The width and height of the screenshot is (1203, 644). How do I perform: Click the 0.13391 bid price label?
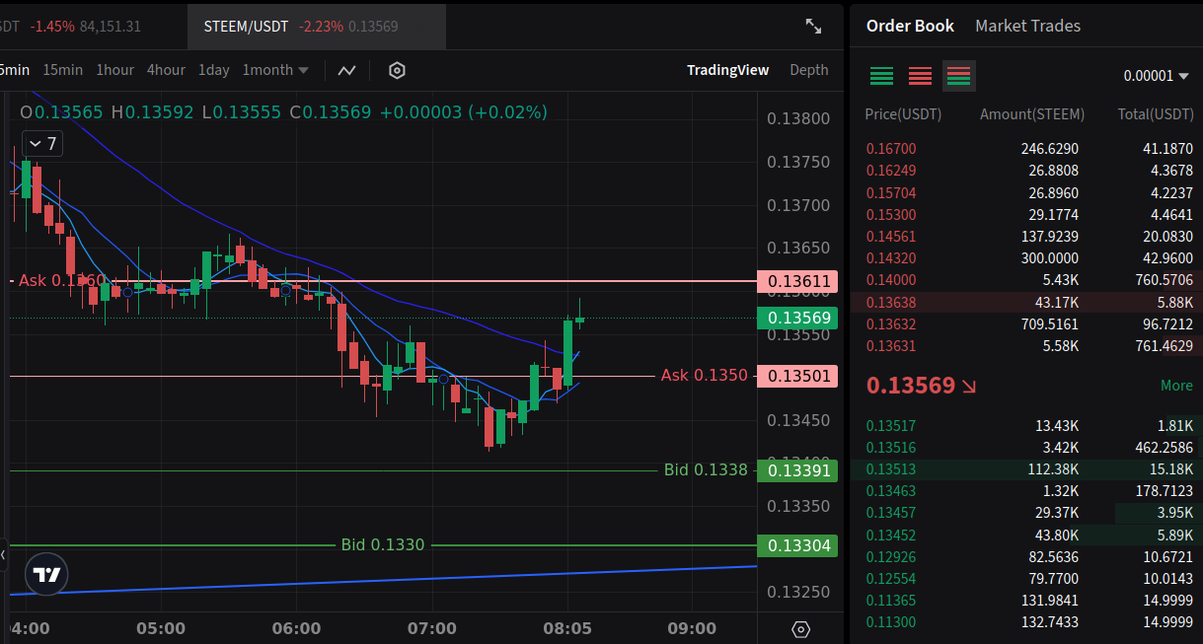(795, 470)
